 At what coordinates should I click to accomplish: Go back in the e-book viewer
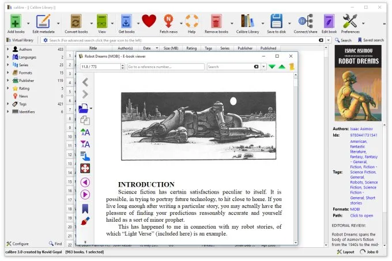[x=85, y=82]
